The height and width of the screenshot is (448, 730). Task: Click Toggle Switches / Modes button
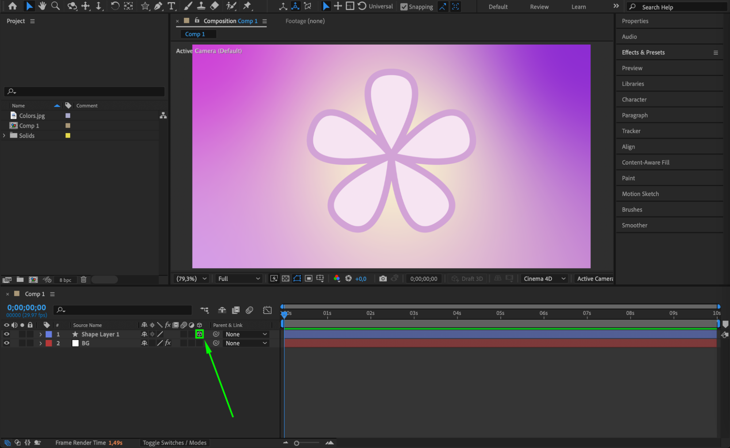tap(175, 443)
